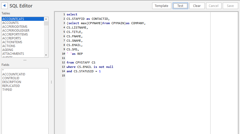
Task: Click CS.FNAME on line 6
Action: click(x=74, y=36)
